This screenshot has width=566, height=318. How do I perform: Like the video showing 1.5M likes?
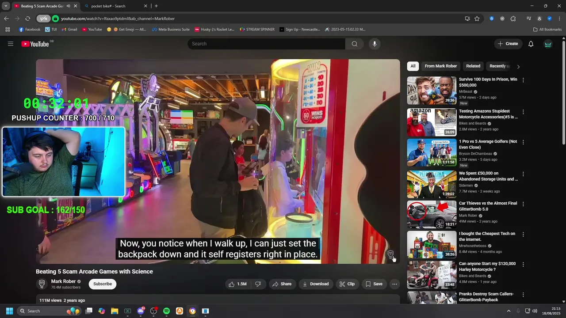click(x=237, y=284)
